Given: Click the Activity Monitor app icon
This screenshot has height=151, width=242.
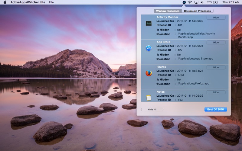Looking at the screenshot, I should 149,23.
